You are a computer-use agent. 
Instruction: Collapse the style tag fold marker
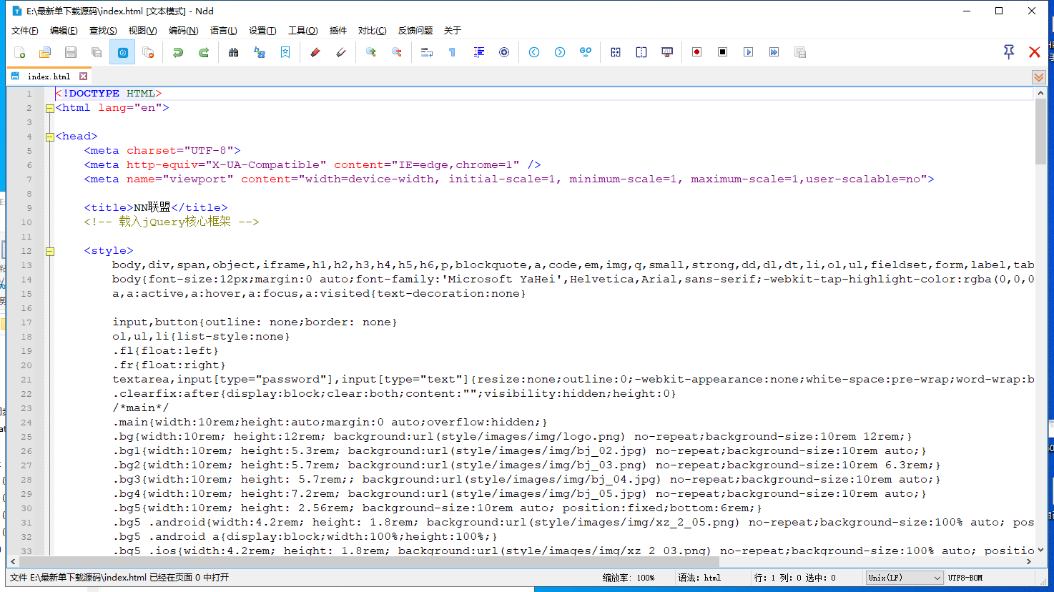50,252
